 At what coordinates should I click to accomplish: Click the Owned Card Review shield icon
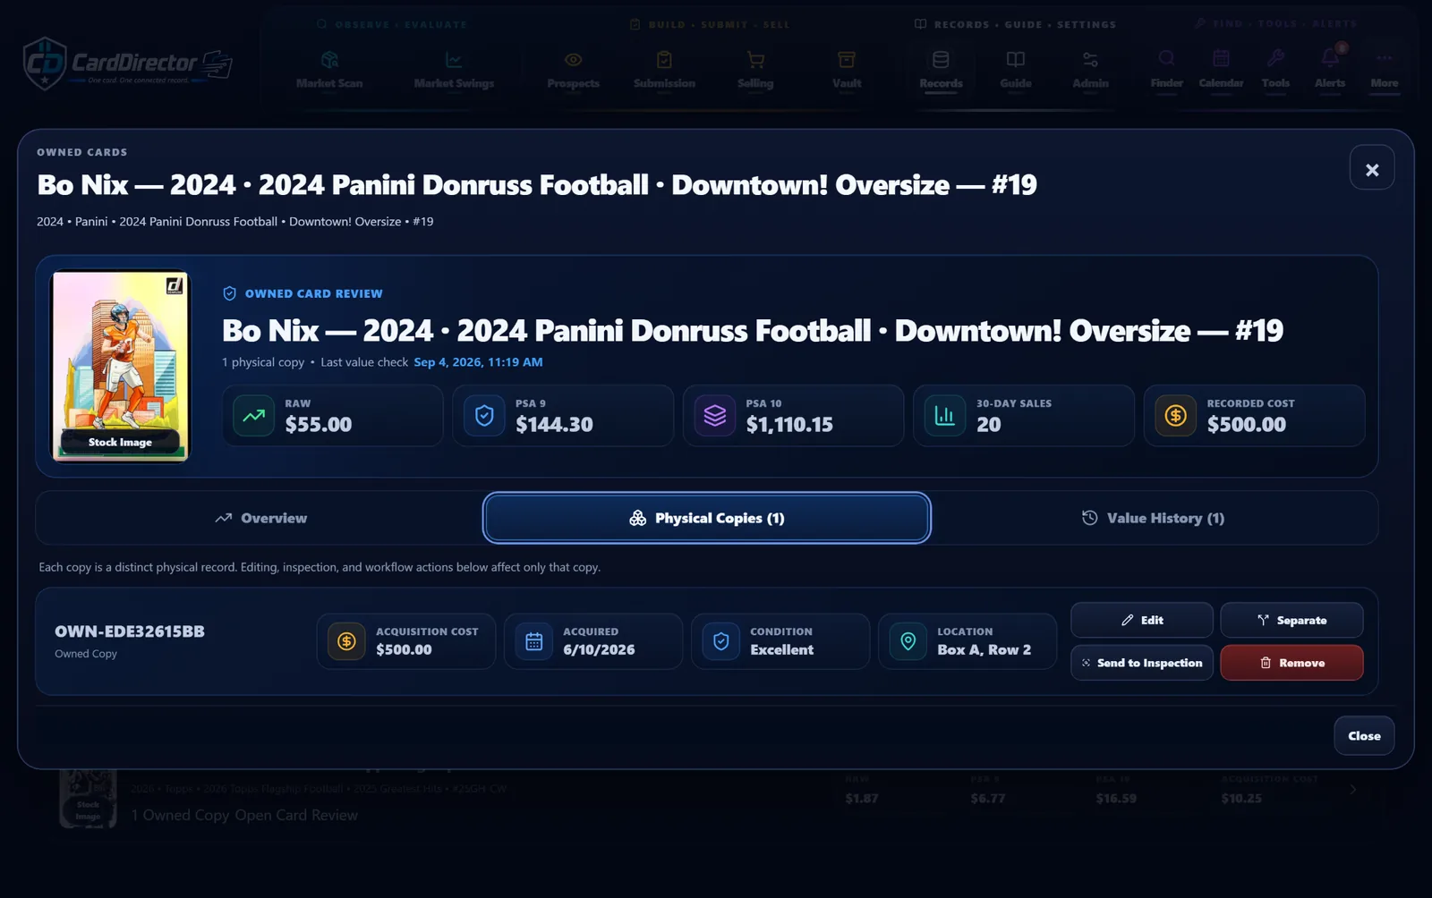pos(229,293)
